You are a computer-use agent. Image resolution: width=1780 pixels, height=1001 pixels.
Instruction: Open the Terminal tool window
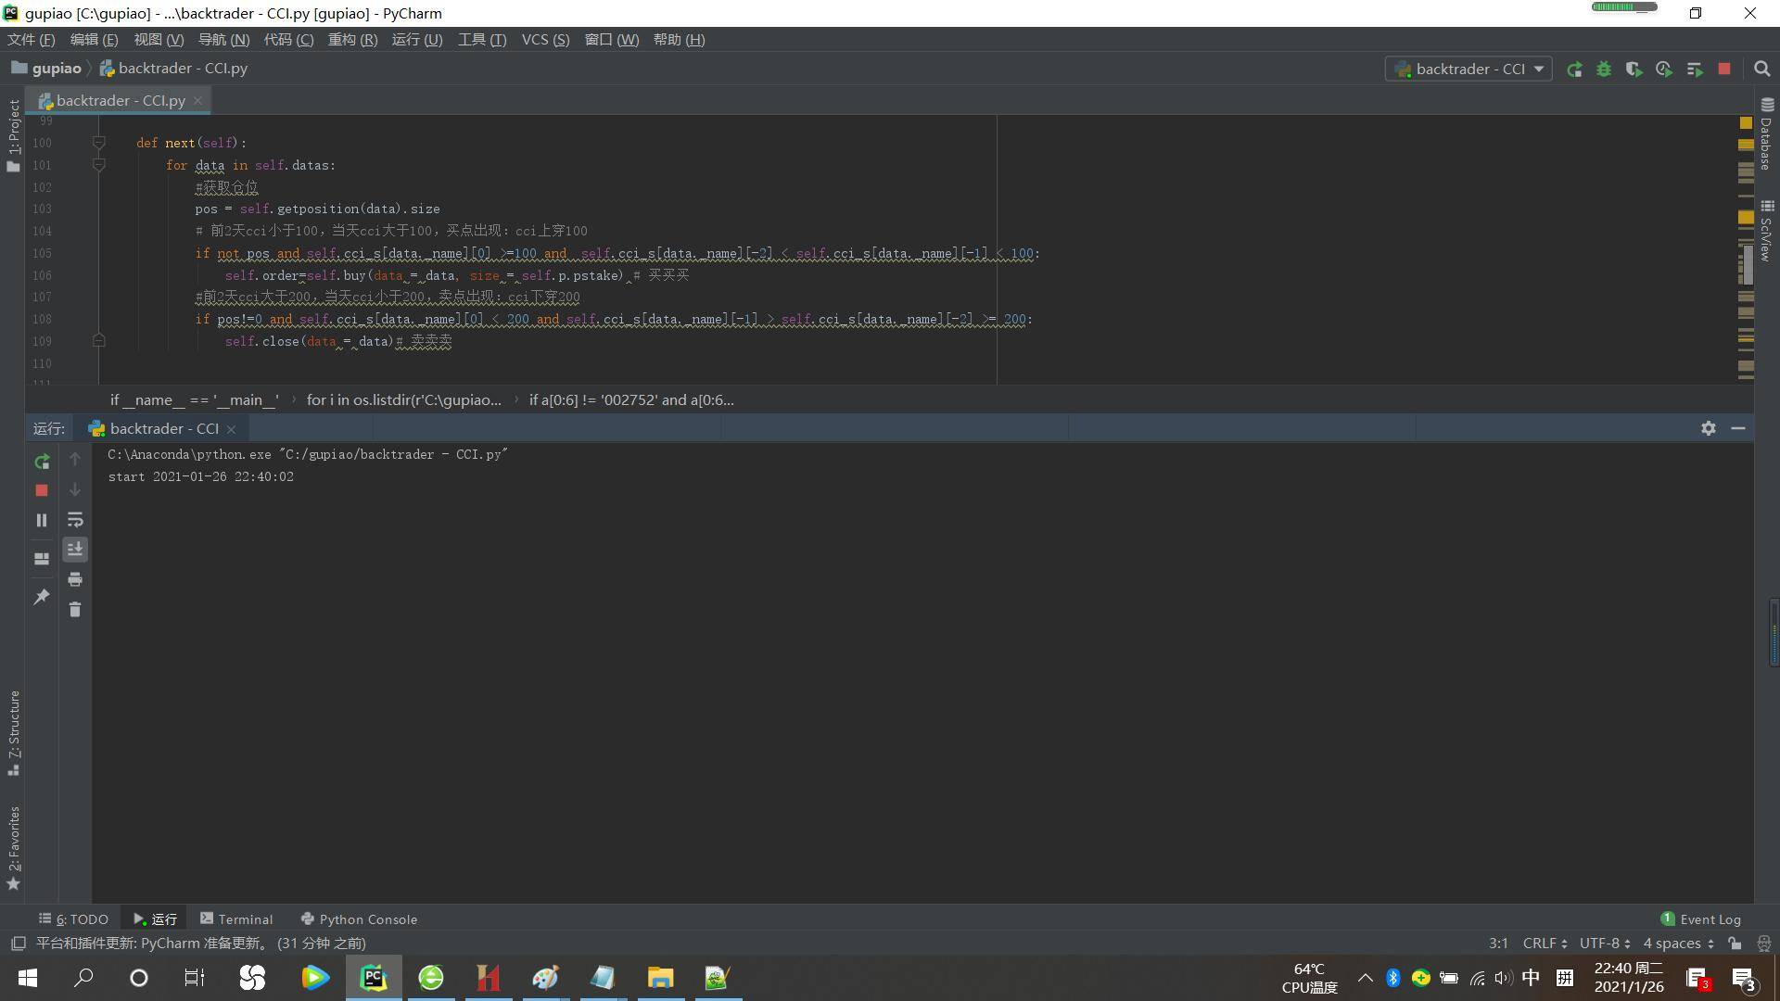pos(236,919)
